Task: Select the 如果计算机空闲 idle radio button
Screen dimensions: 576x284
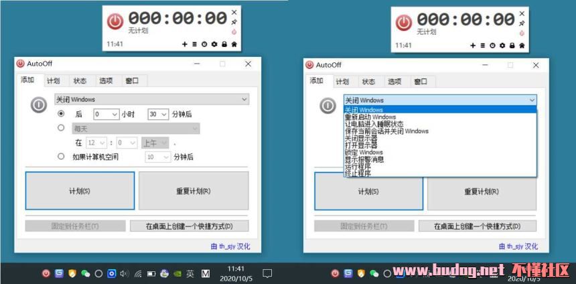Action: pyautogui.click(x=62, y=157)
